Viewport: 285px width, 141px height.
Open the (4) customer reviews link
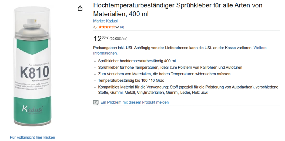click(122, 27)
